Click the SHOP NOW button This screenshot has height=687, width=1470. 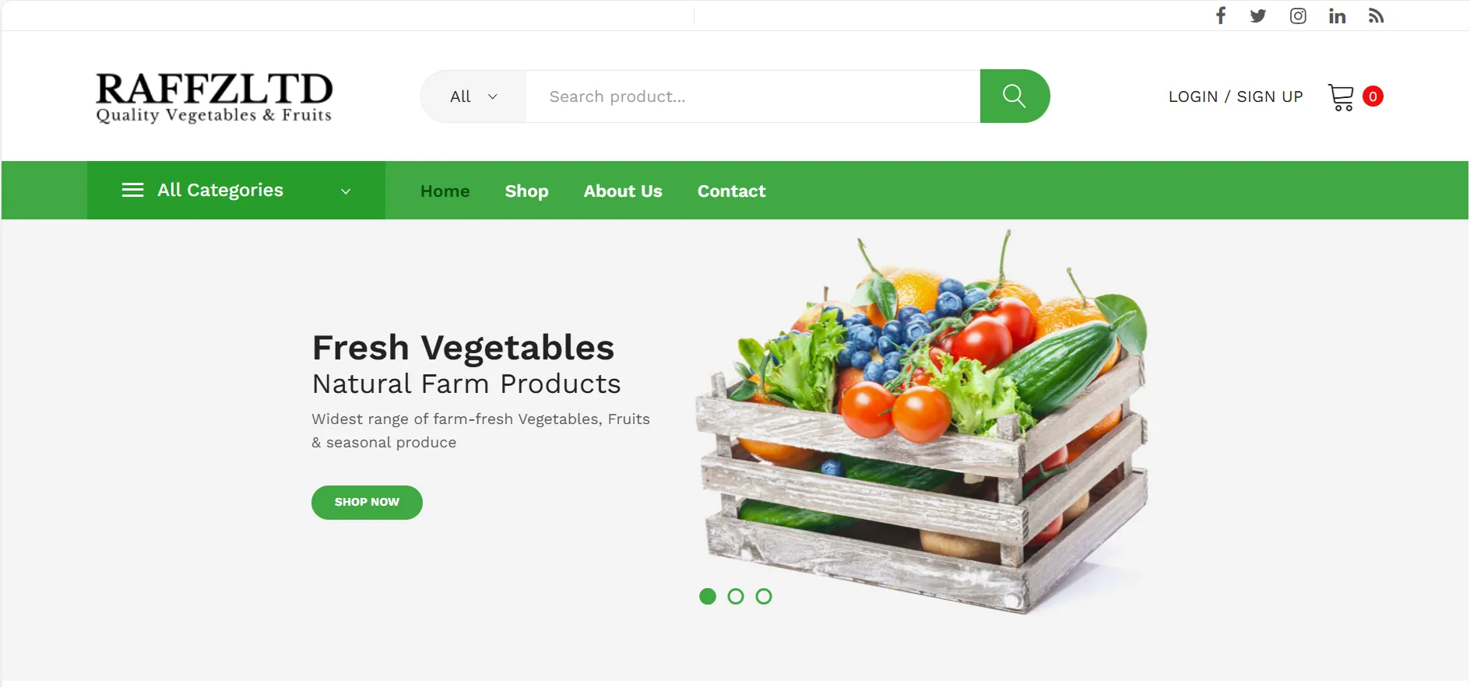pyautogui.click(x=367, y=503)
